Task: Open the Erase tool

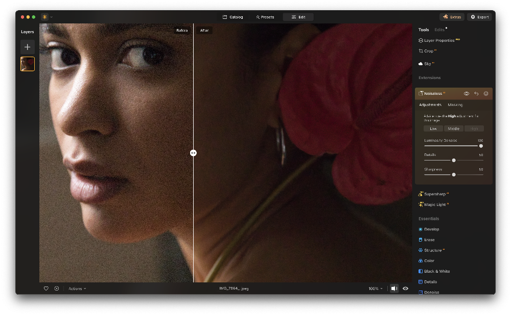Action: click(x=429, y=240)
